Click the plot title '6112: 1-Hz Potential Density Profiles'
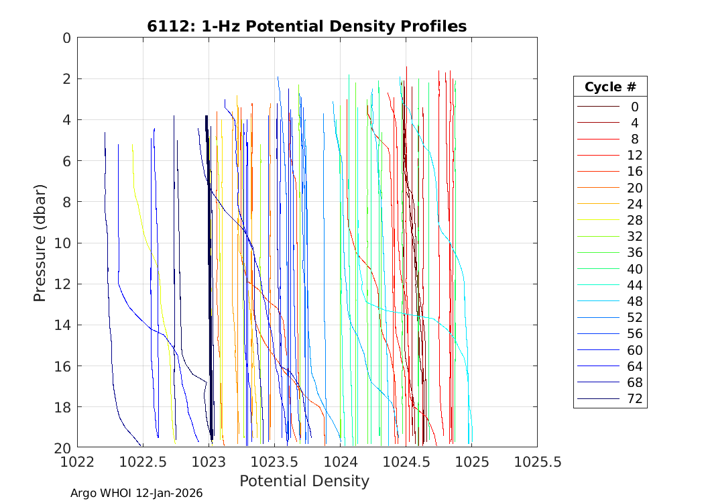 point(306,26)
